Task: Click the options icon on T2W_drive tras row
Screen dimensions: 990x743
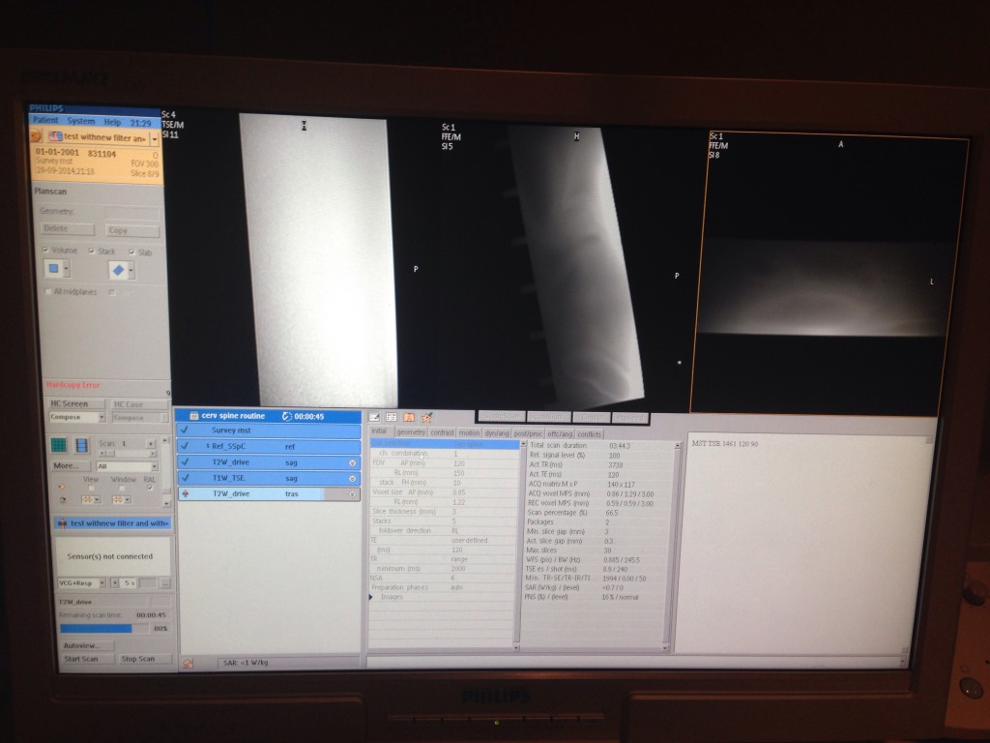Action: (x=352, y=494)
